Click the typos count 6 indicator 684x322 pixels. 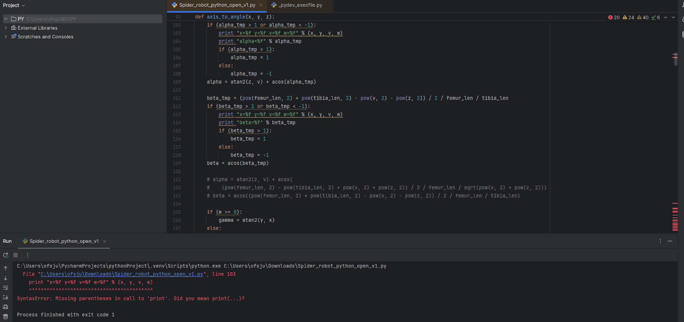[656, 18]
